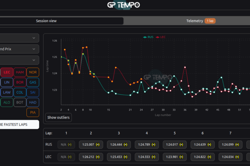Click the Show outliers button
Image resolution: width=250 pixels, height=166 pixels.
click(x=59, y=118)
